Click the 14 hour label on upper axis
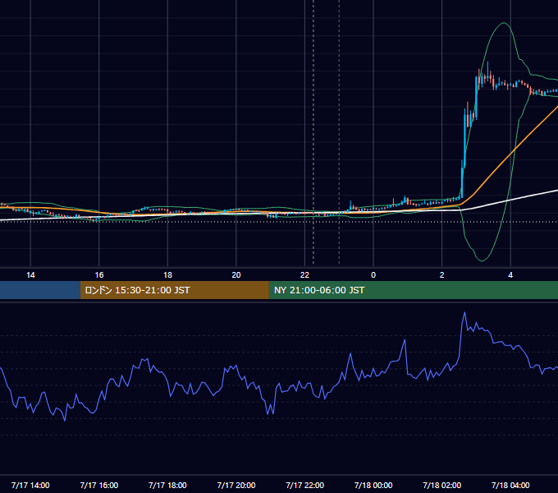This screenshot has height=493, width=558. pos(30,275)
